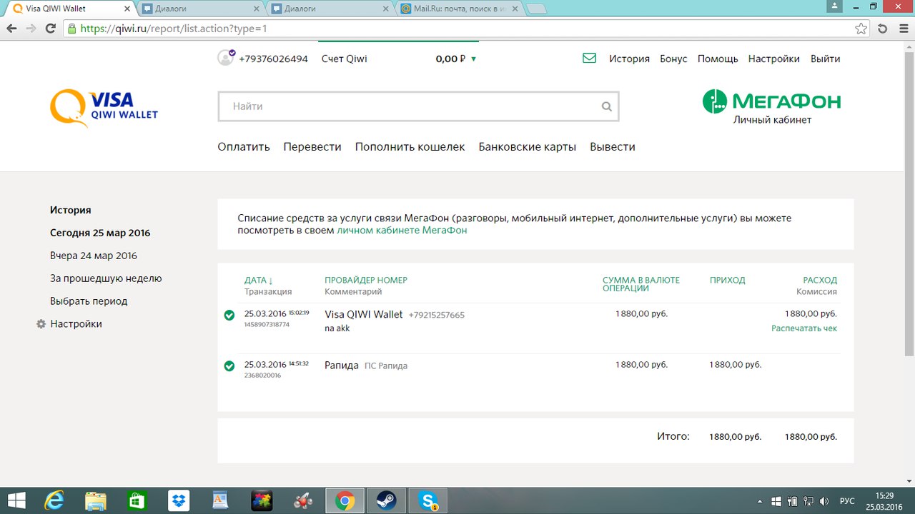Launch Internet Explorer from the taskbar
This screenshot has height=514, width=915.
point(54,500)
